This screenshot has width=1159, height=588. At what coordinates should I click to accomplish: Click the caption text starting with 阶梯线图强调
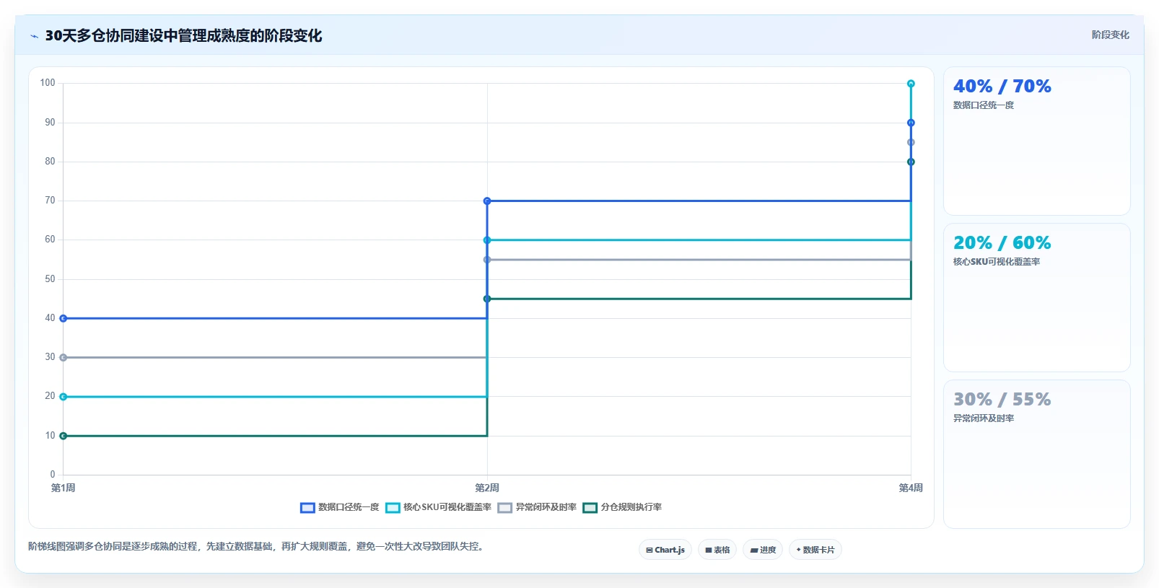click(258, 546)
